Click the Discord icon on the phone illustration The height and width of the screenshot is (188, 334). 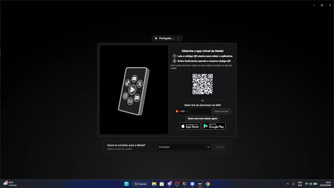point(134,78)
